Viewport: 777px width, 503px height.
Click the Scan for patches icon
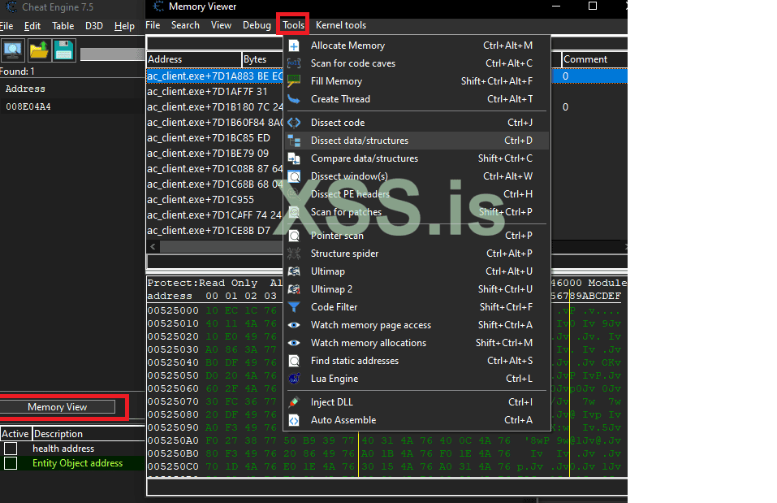point(294,212)
